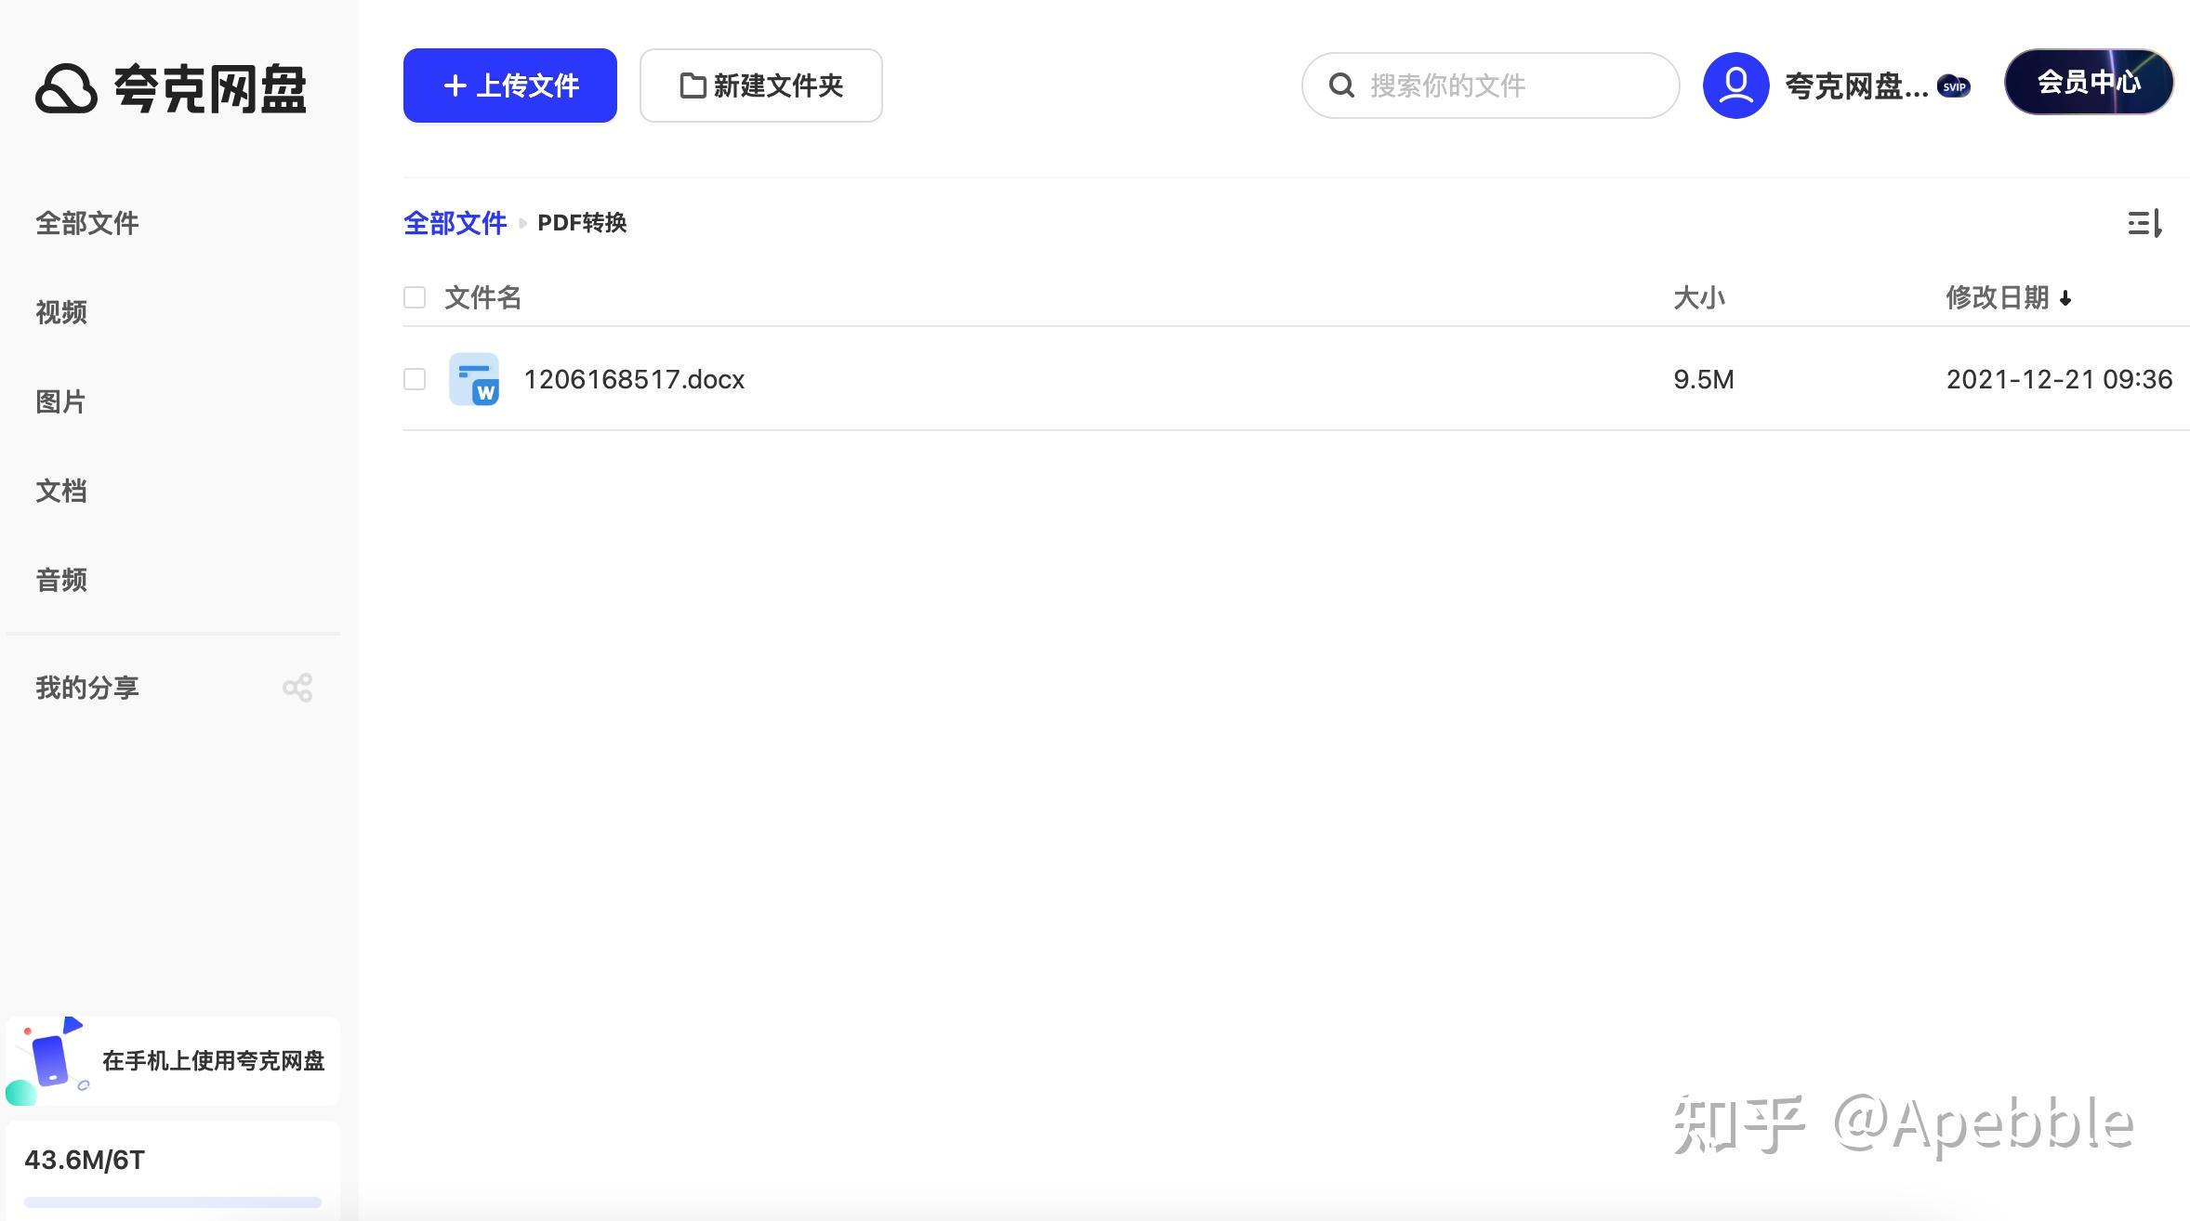Click the 1206168517.docx file name
The height and width of the screenshot is (1221, 2190).
[635, 379]
